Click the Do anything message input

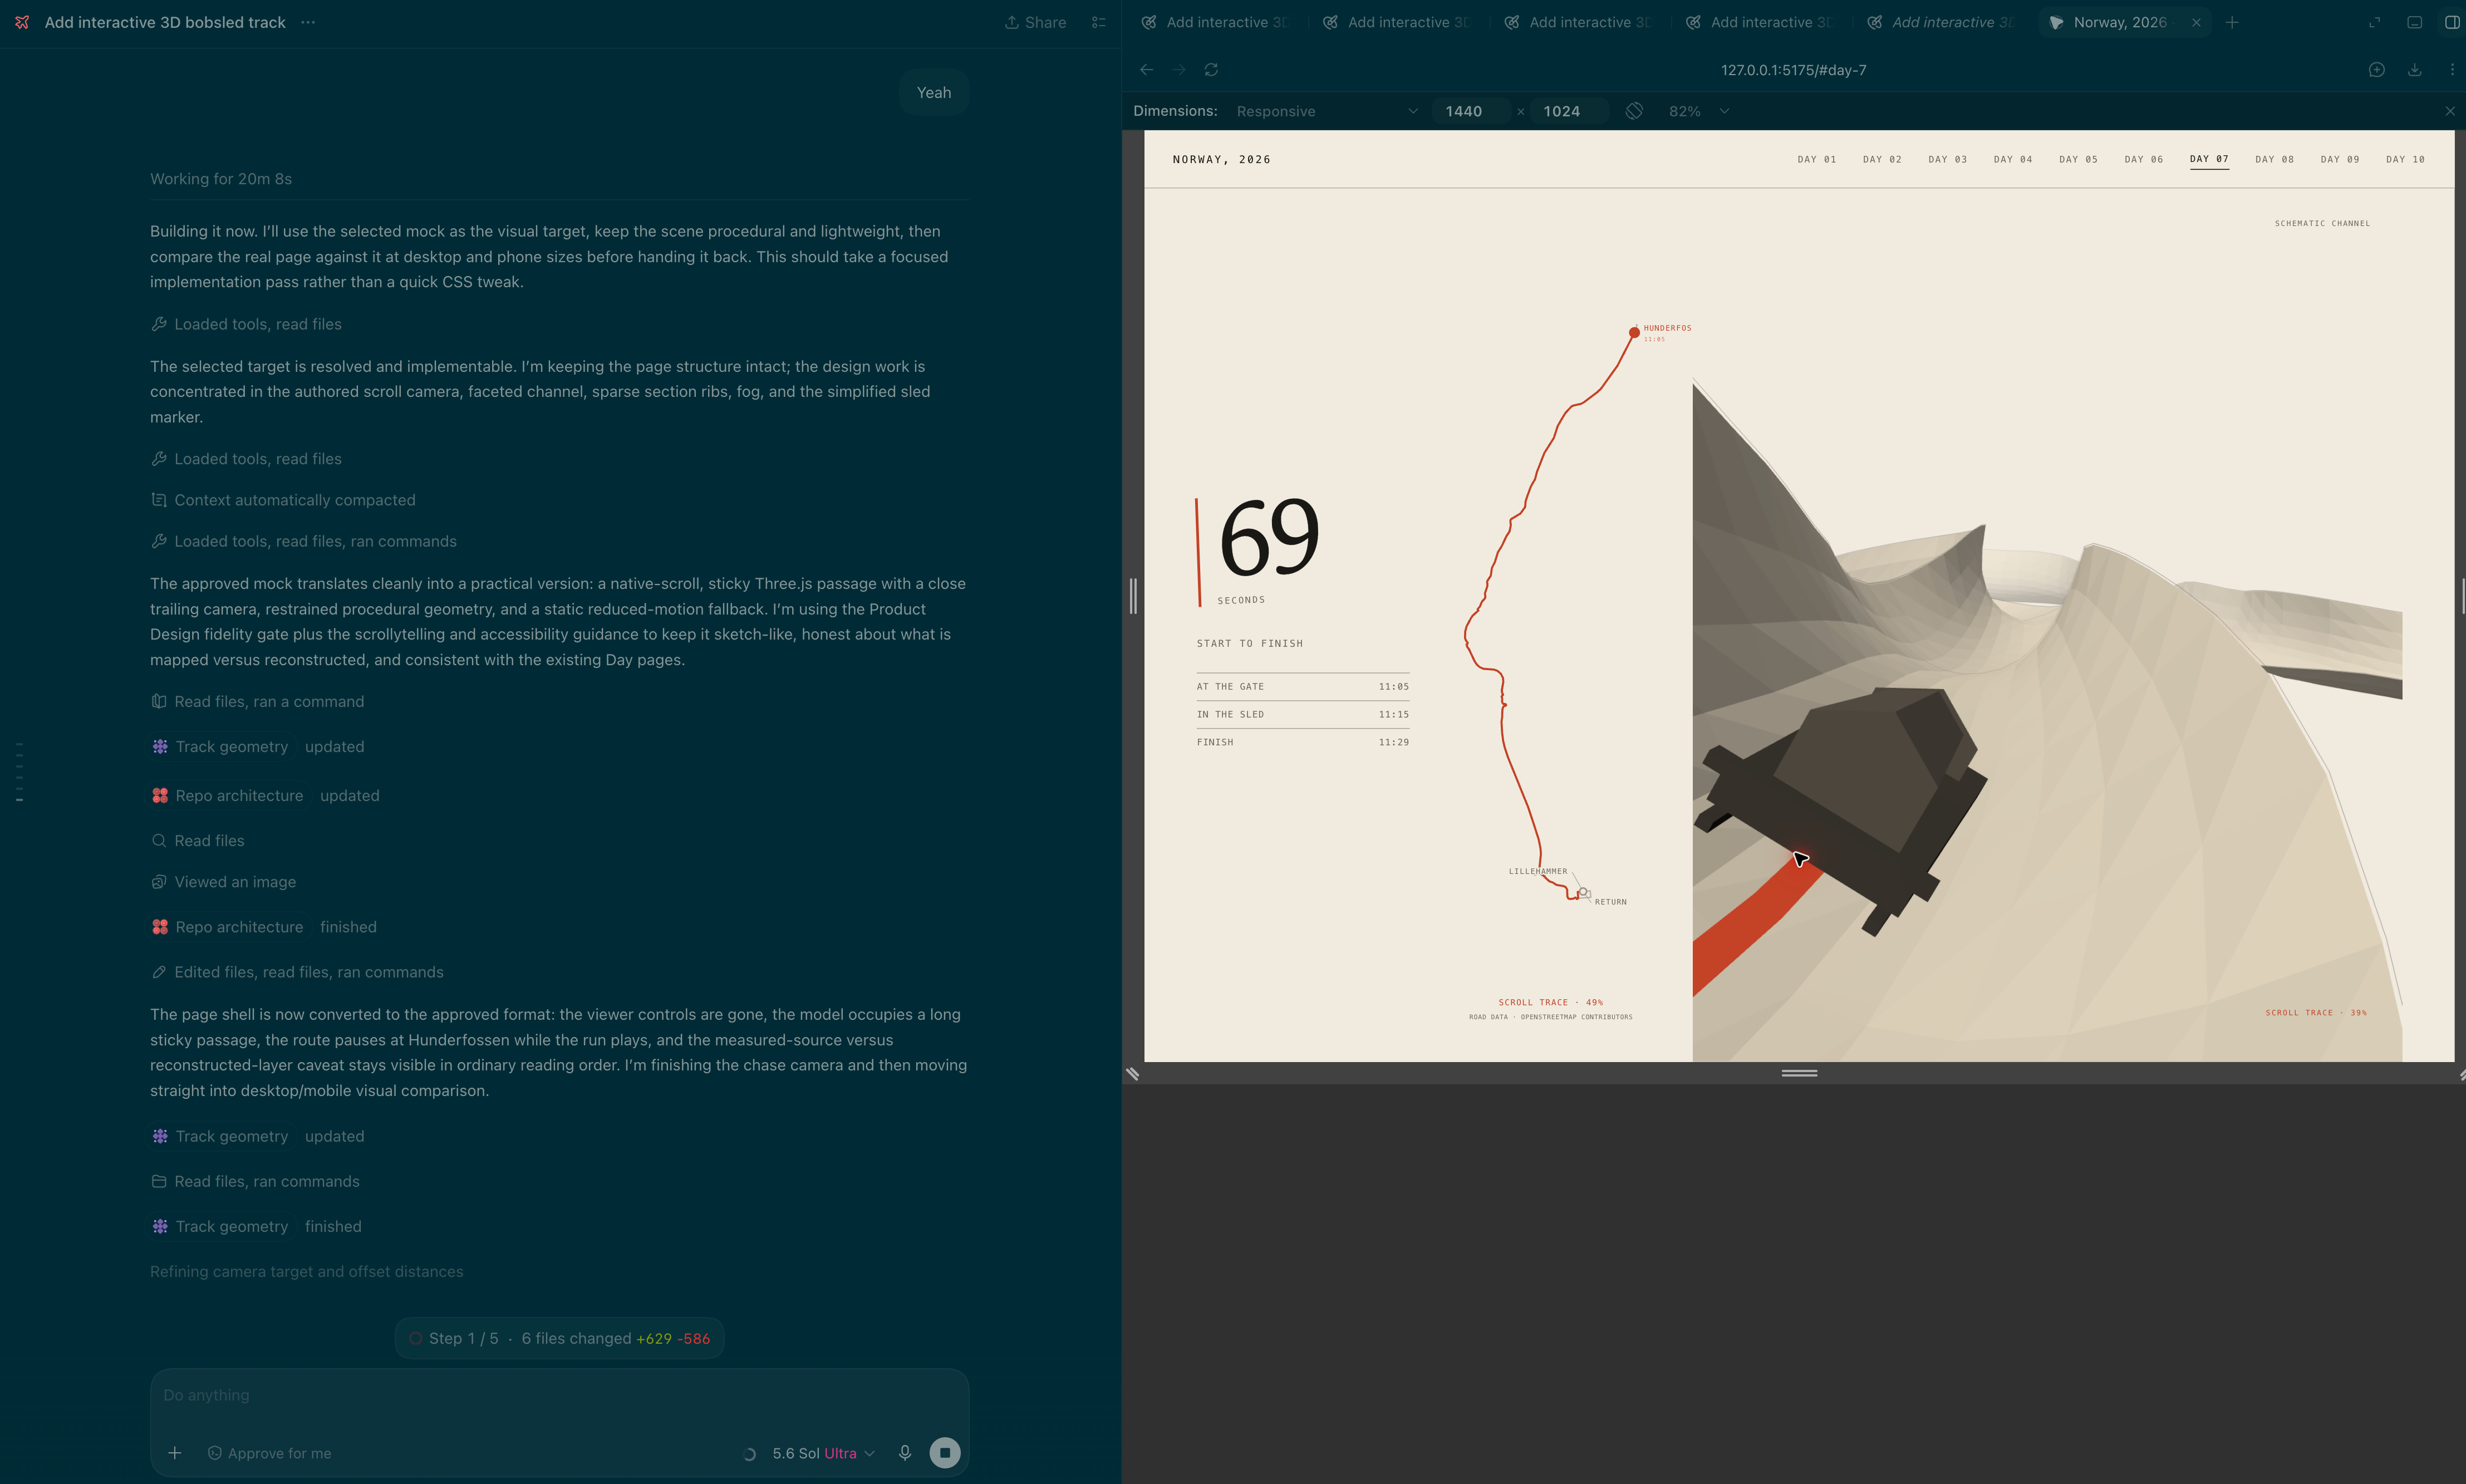tap(559, 1395)
